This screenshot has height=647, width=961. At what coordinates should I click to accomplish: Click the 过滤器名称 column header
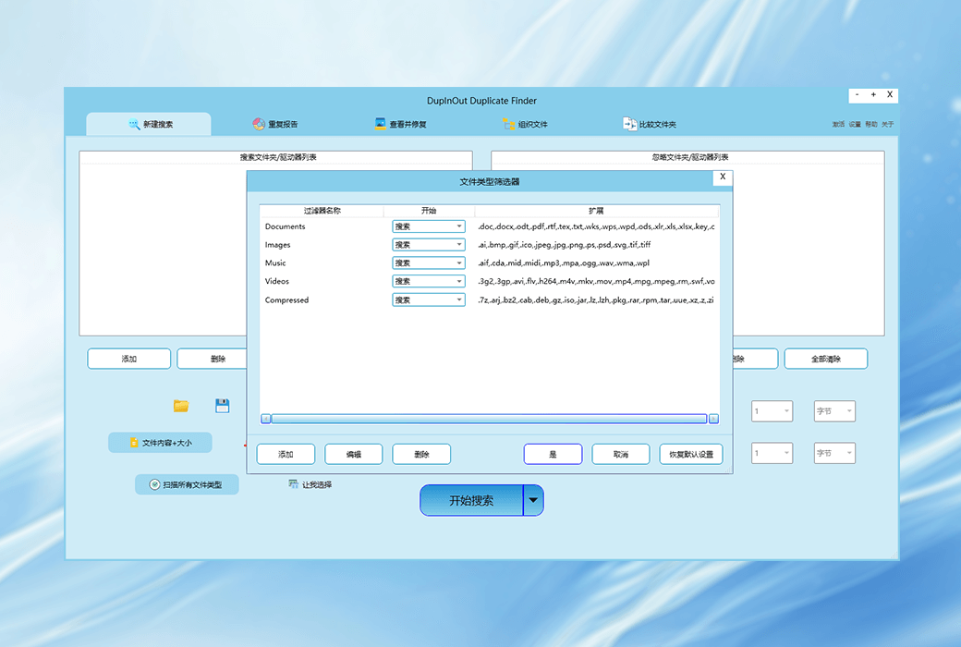tap(322, 211)
